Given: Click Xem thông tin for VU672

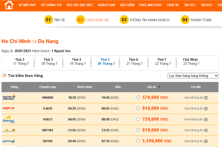Looking at the screenshot, I should point(194,119).
